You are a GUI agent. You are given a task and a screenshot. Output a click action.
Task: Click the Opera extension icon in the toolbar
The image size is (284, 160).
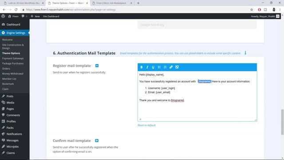259,10
